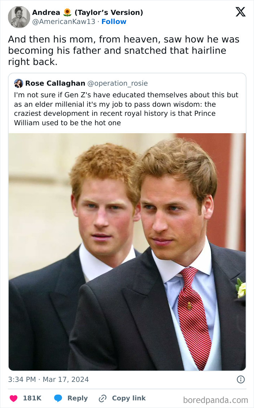254x408 pixels.
Task: Click the sunflower emoji in display name
Action: tap(67, 13)
